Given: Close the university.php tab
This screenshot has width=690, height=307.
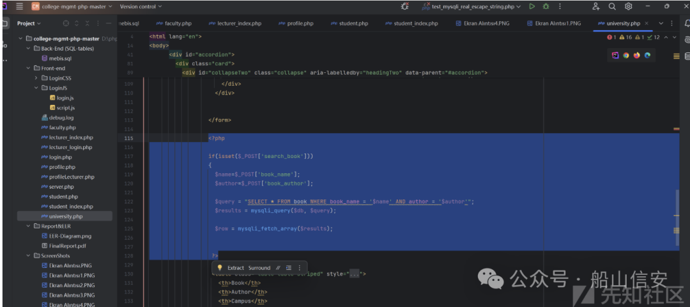Looking at the screenshot, I should [646, 23].
